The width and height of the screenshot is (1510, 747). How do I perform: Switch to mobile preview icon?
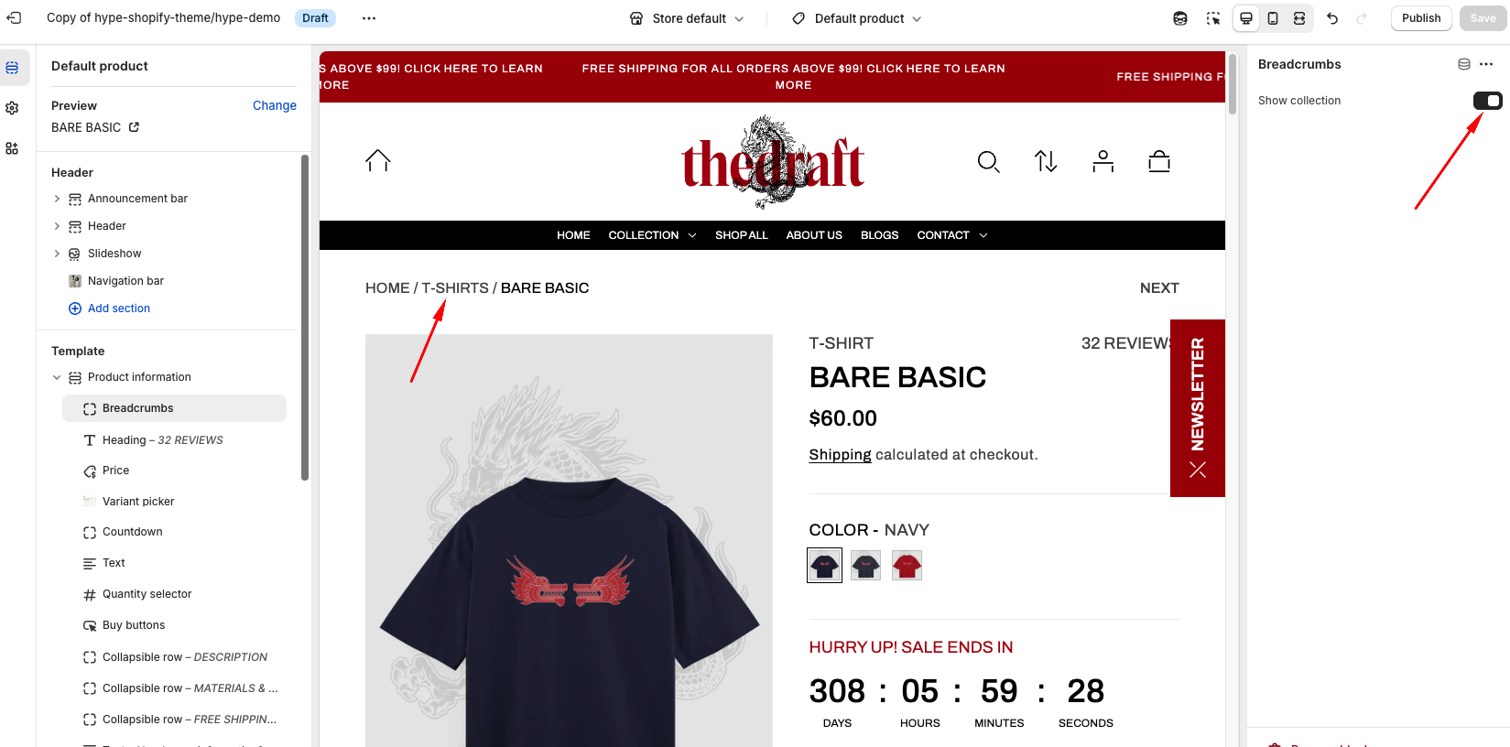click(x=1273, y=18)
